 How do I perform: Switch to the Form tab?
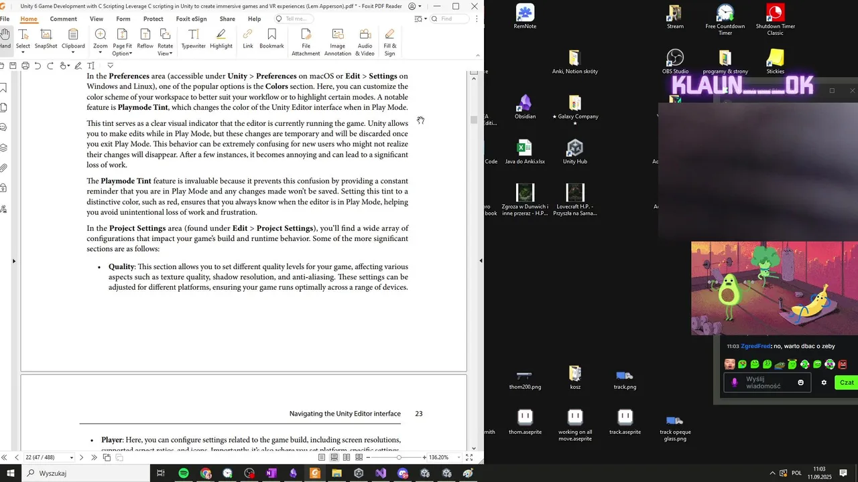pyautogui.click(x=123, y=19)
